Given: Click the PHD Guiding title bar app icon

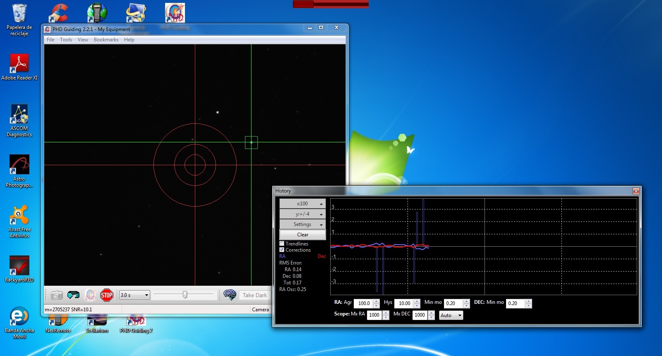Looking at the screenshot, I should point(47,29).
